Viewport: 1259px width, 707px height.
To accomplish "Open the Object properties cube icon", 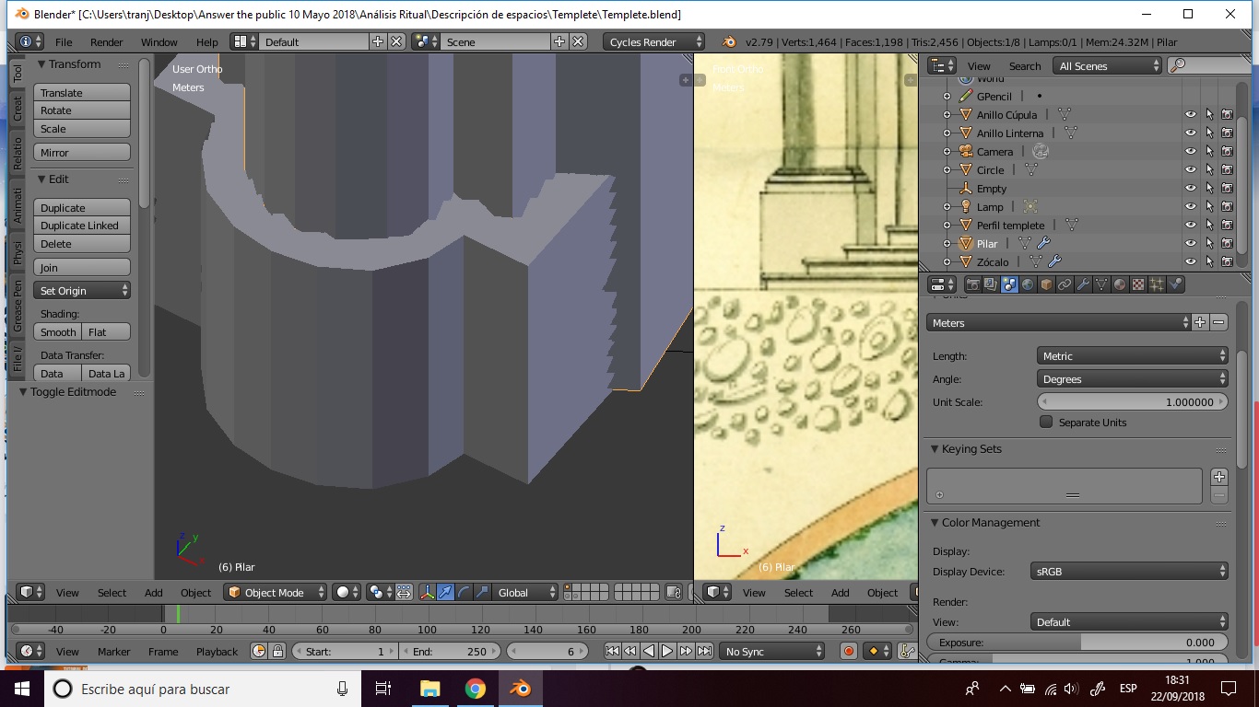I will point(1046,284).
